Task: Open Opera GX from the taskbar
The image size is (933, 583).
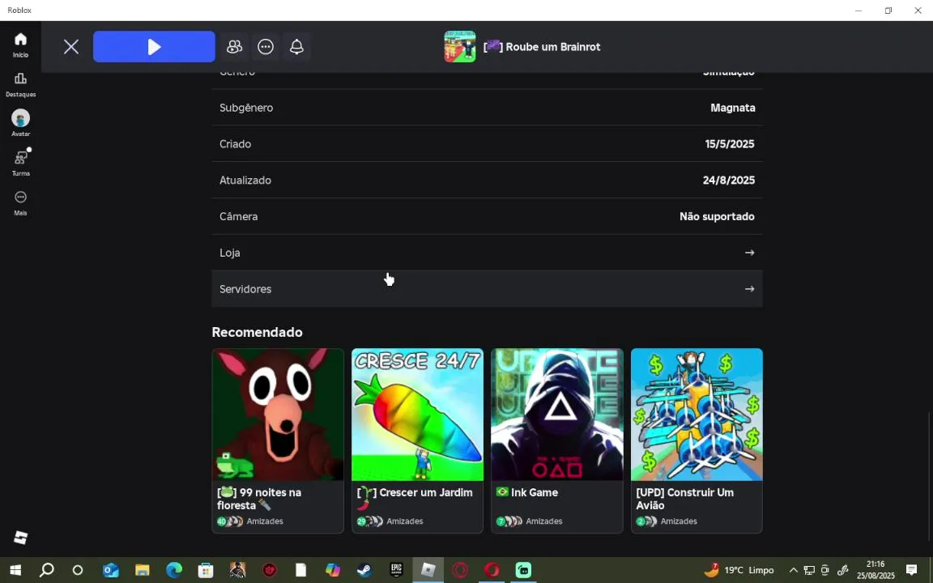Action: click(460, 571)
